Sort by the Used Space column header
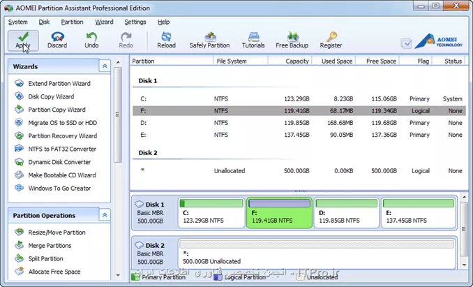This screenshot has height=287, width=473. point(333,61)
